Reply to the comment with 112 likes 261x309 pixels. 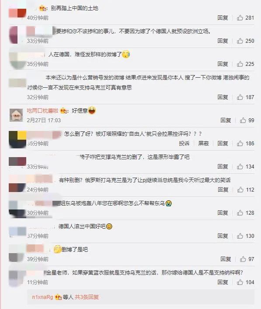point(223,189)
